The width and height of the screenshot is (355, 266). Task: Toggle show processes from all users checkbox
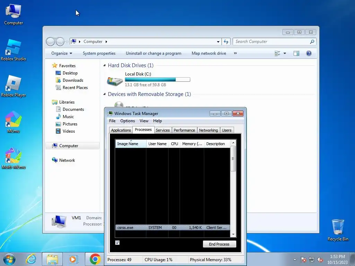pyautogui.click(x=117, y=243)
